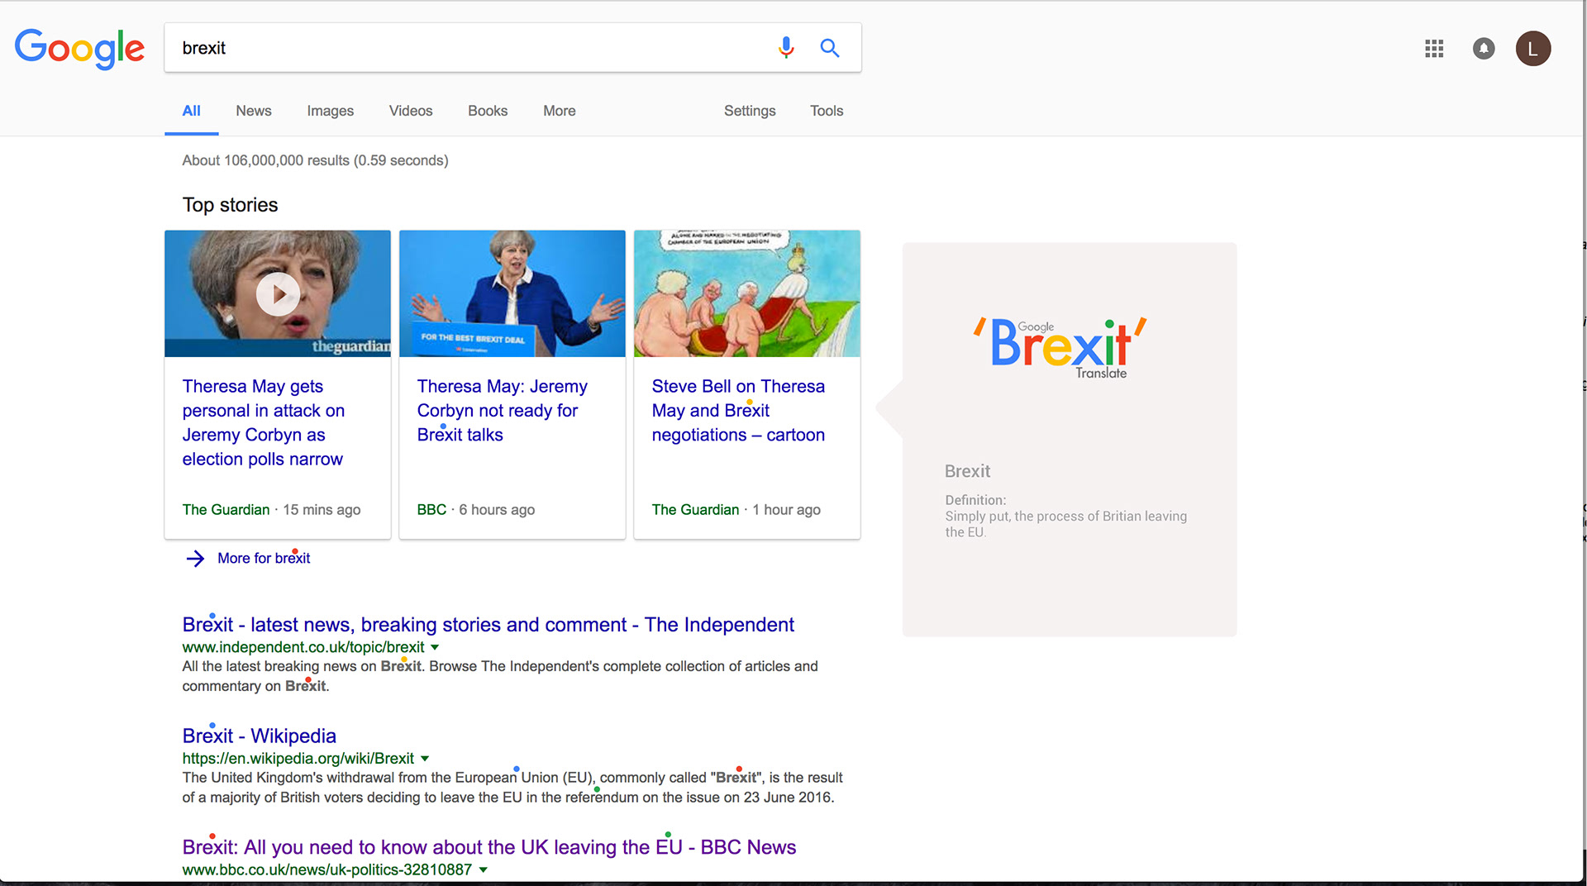
Task: Open the Steve Bell cartoon thumbnail
Action: [x=747, y=293]
